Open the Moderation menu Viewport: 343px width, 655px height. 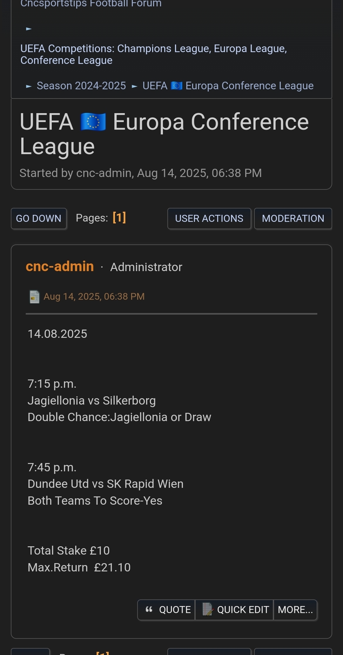(x=293, y=218)
